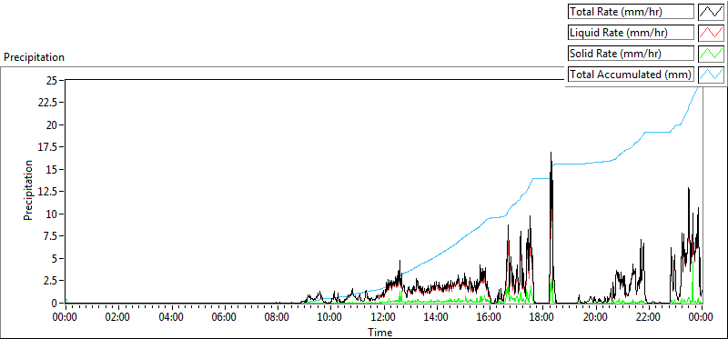Click the 22:00 time axis label
Image resolution: width=728 pixels, height=339 pixels.
pos(648,317)
